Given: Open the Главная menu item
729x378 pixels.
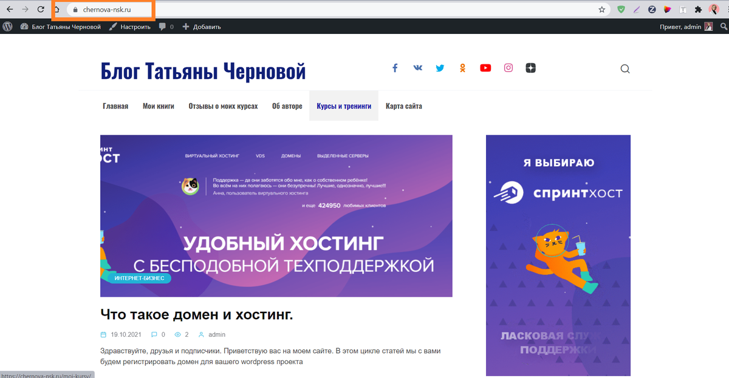Looking at the screenshot, I should point(115,106).
